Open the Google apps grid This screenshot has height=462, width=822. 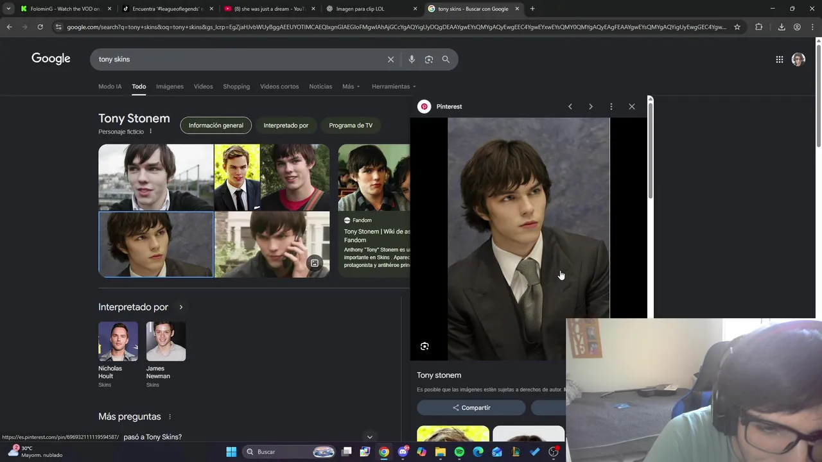pyautogui.click(x=779, y=60)
